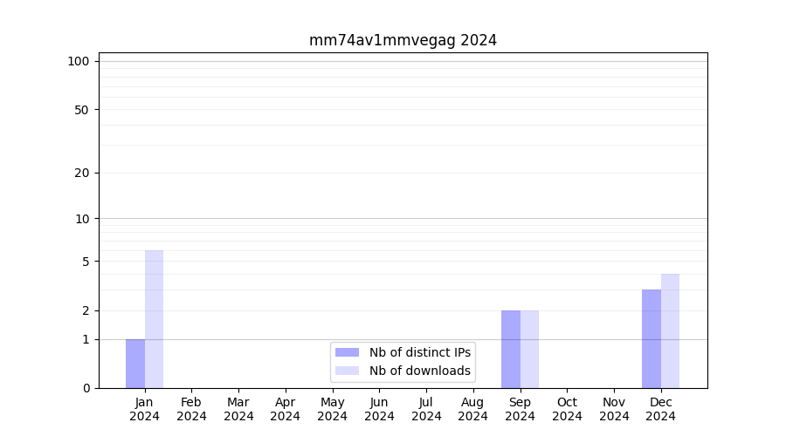Click the 50 y-axis tick label
786x436 pixels.
(81, 110)
